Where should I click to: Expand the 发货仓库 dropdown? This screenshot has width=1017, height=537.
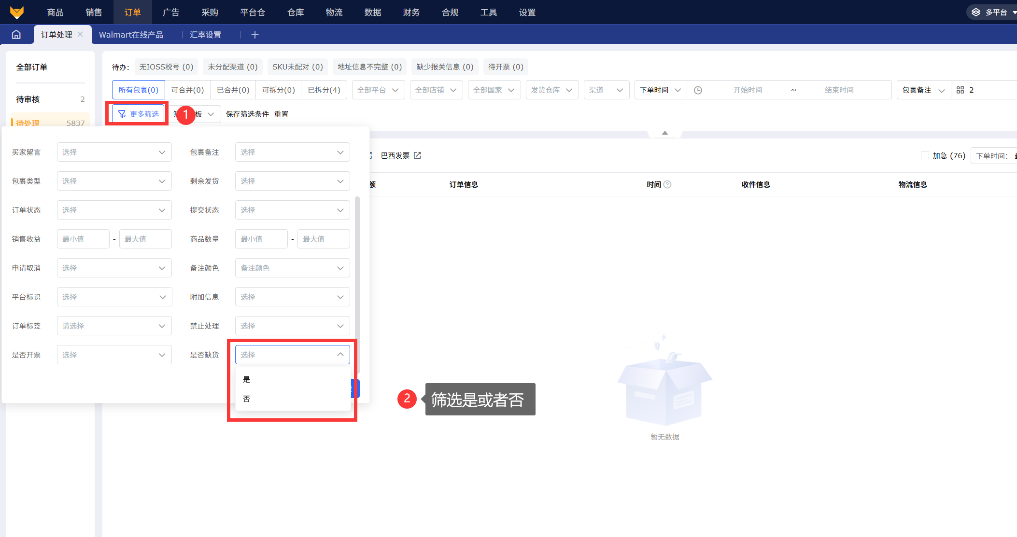[x=552, y=90]
